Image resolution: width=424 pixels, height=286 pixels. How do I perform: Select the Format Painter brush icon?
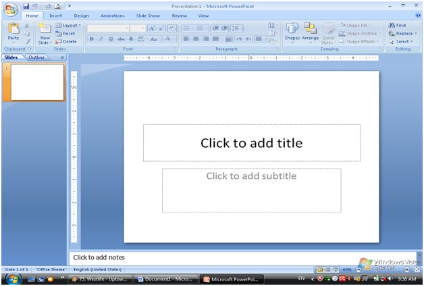pyautogui.click(x=27, y=42)
